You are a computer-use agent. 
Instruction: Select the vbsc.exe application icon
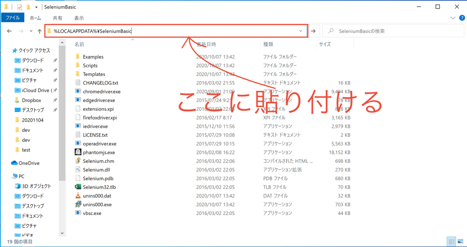(x=78, y=213)
